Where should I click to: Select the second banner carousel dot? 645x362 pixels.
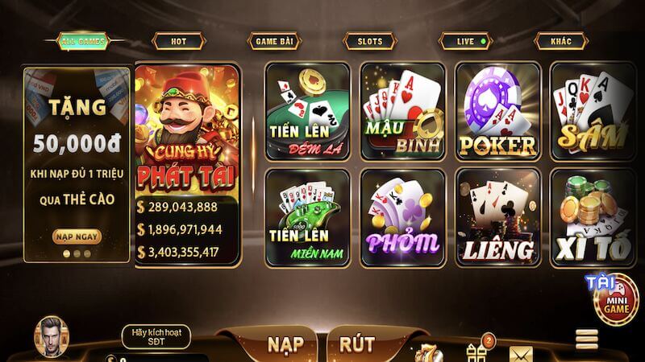click(77, 253)
